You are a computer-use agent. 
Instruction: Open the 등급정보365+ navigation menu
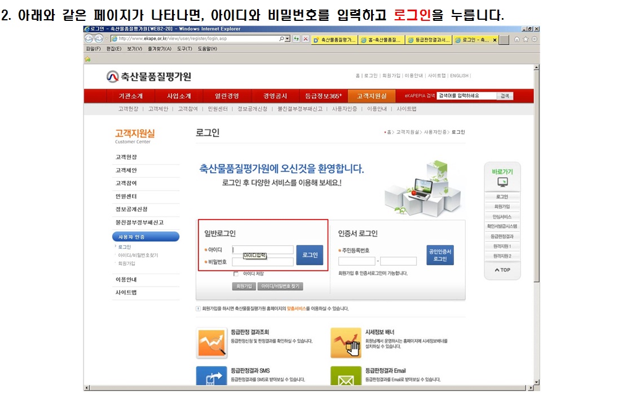click(x=324, y=96)
